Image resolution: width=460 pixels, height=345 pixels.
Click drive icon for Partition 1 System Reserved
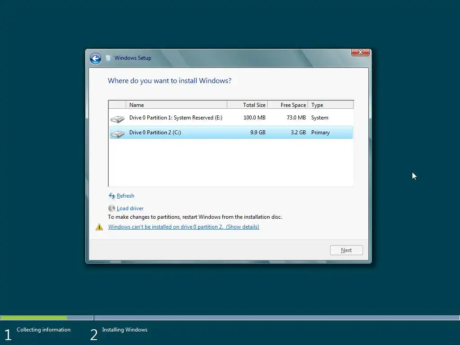(117, 119)
